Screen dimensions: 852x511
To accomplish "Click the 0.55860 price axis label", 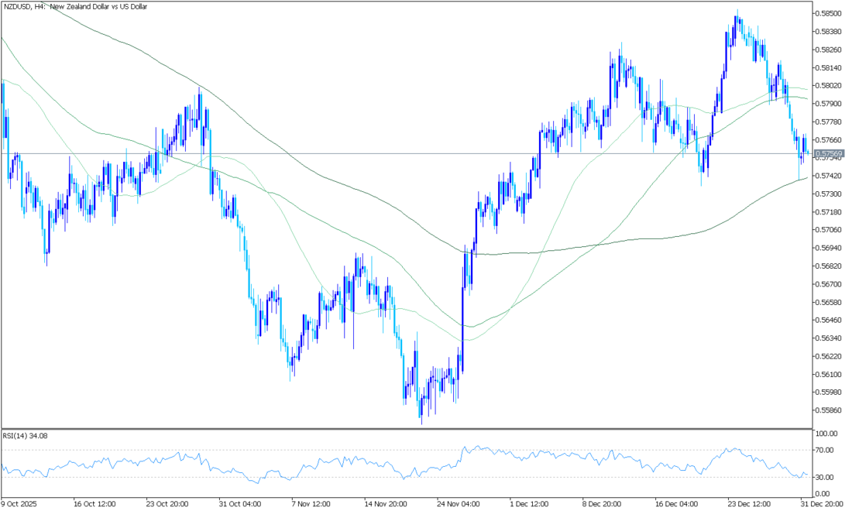I will click(830, 410).
